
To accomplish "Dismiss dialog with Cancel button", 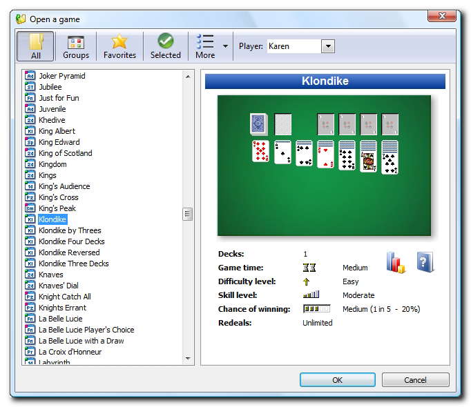I will [x=416, y=380].
